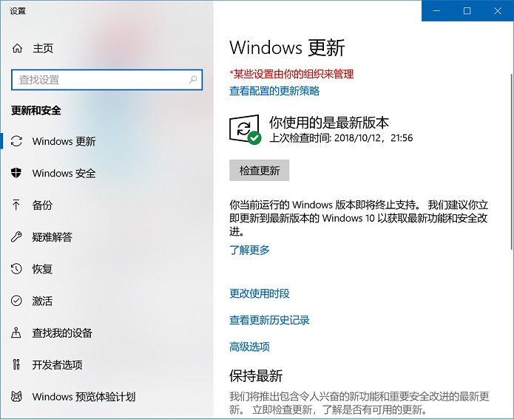
Task: Click the 疑难解答 wrench icon
Action: coord(16,236)
